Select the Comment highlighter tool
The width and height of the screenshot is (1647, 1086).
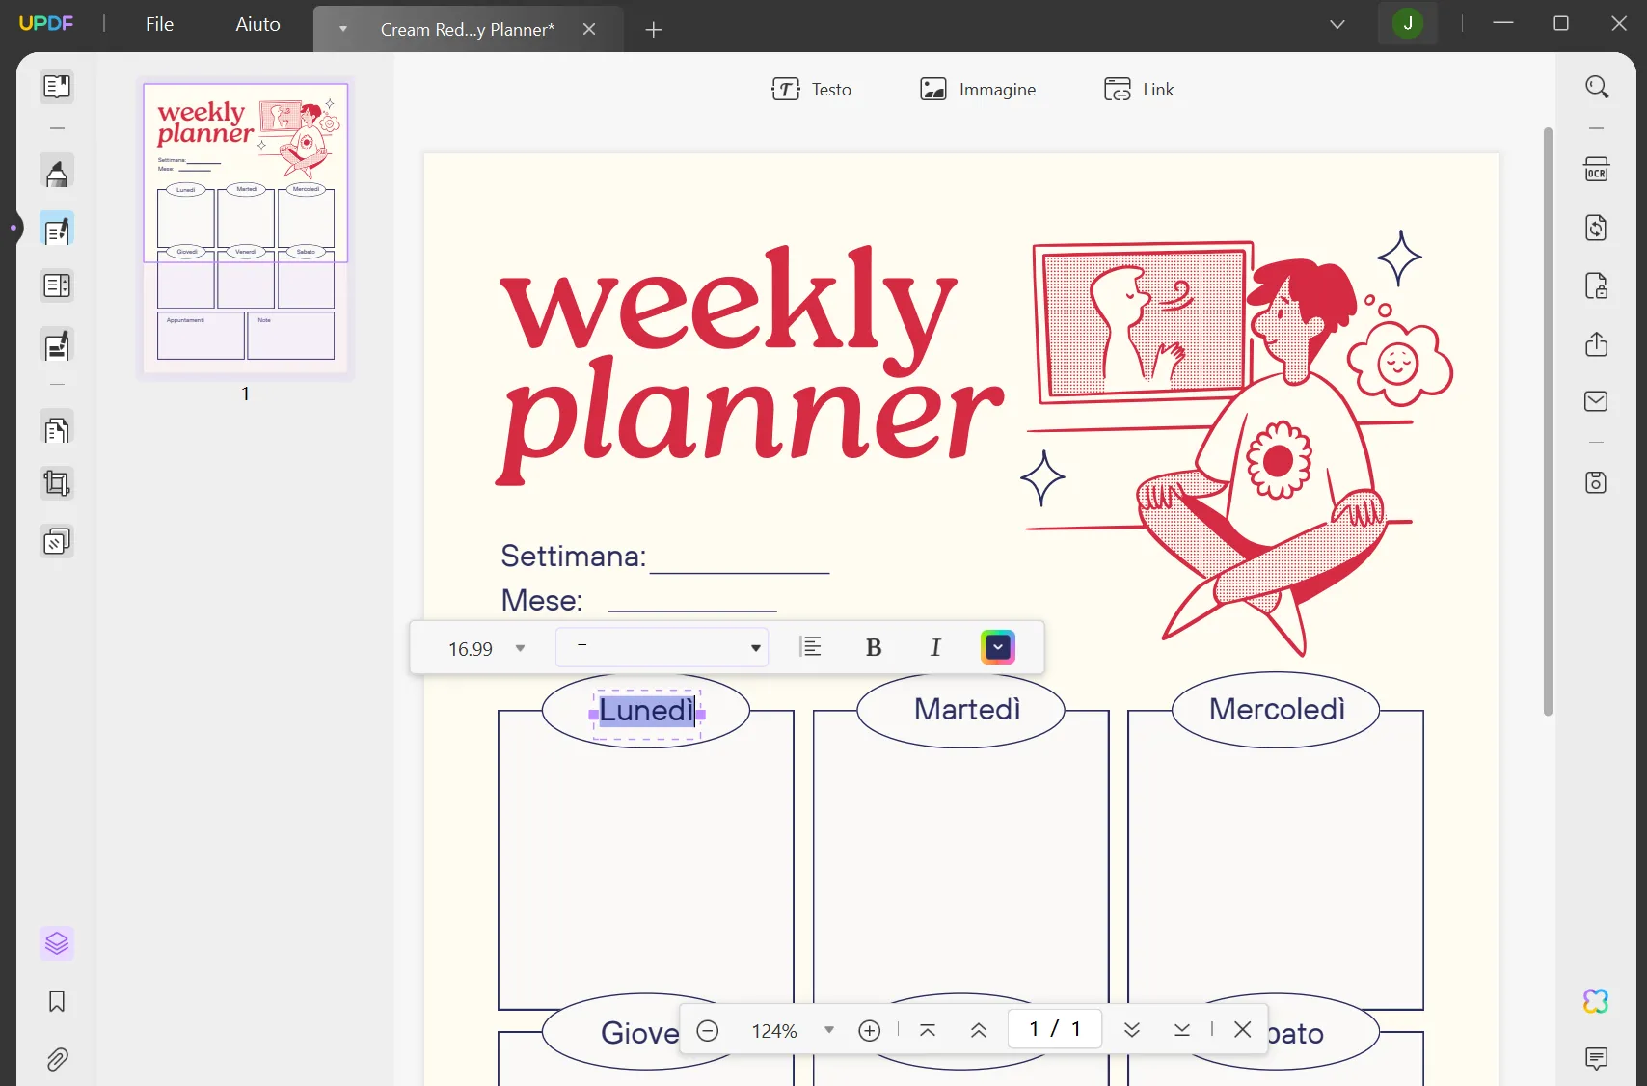click(x=57, y=173)
